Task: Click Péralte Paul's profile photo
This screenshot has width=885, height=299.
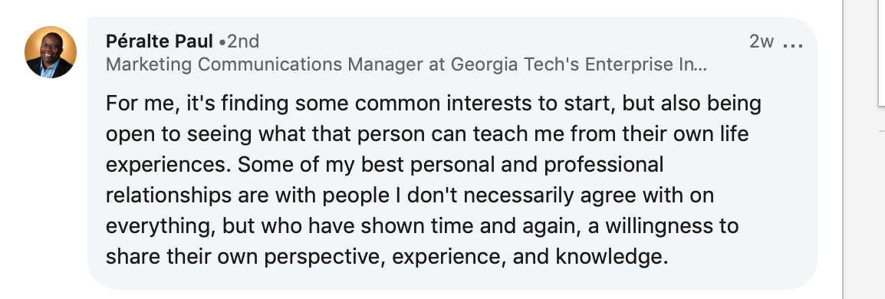Action: click(x=51, y=52)
